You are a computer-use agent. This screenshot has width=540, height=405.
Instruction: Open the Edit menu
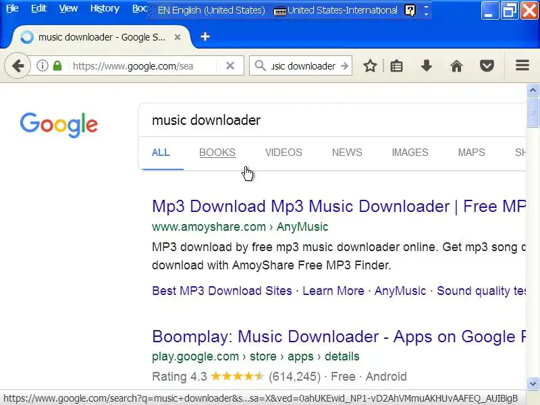(38, 8)
